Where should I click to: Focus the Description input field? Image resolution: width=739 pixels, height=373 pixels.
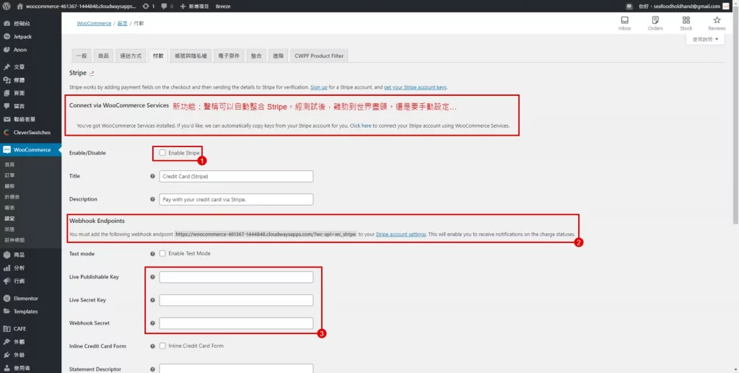tap(236, 199)
